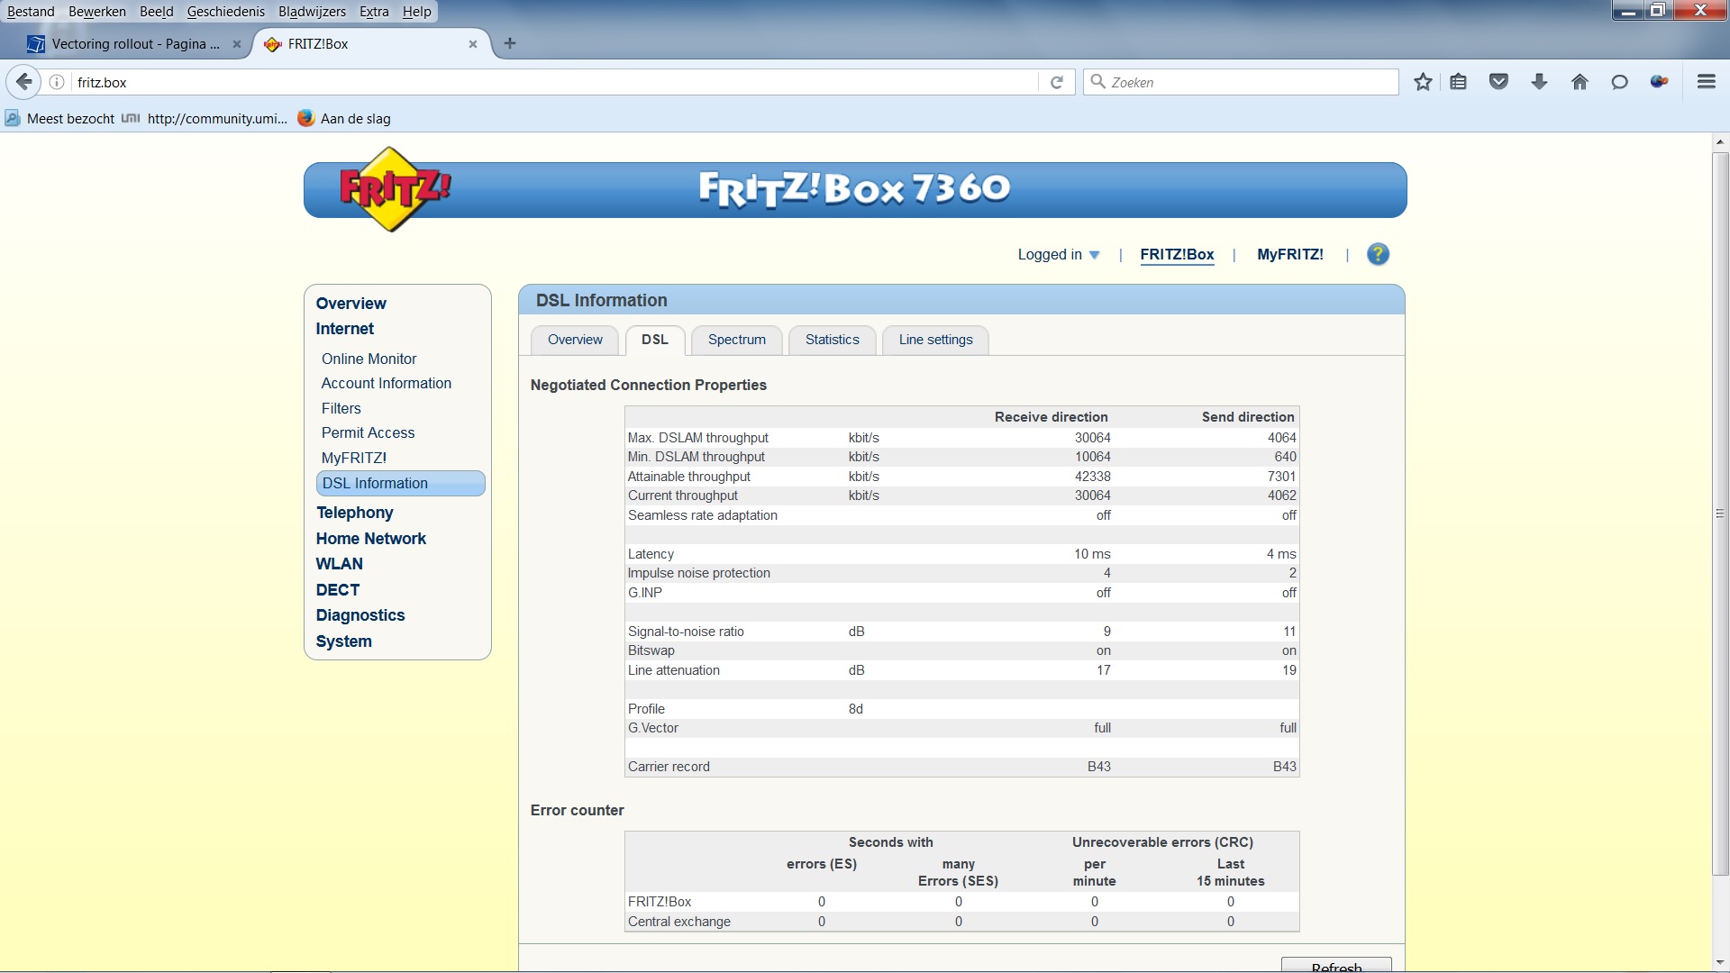This screenshot has height=973, width=1730.
Task: Close the Vectoring rollout tab
Action: coord(236,44)
